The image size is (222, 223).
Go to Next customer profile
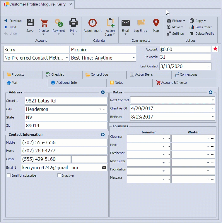(11, 27)
